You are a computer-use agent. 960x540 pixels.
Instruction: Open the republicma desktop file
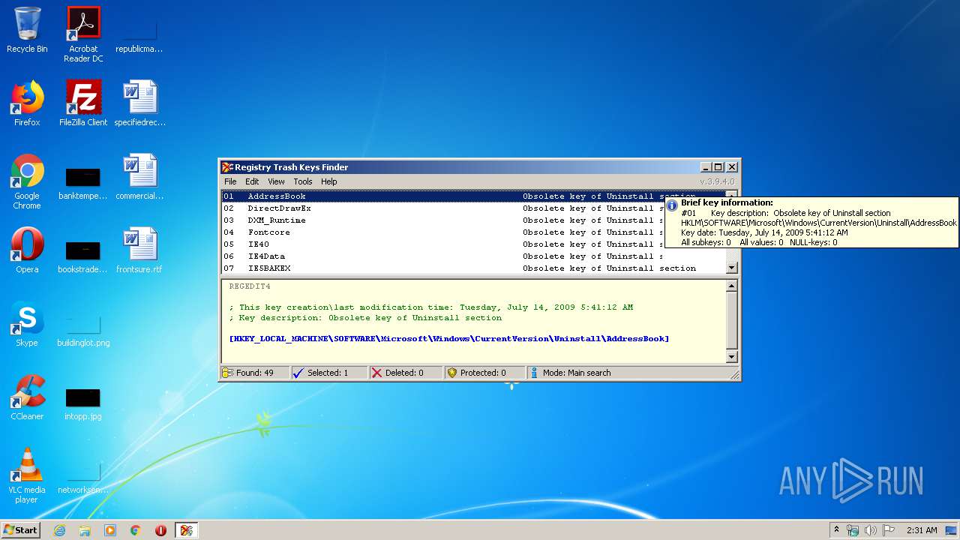[x=139, y=36]
